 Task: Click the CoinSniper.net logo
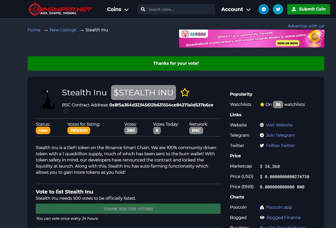pos(60,9)
